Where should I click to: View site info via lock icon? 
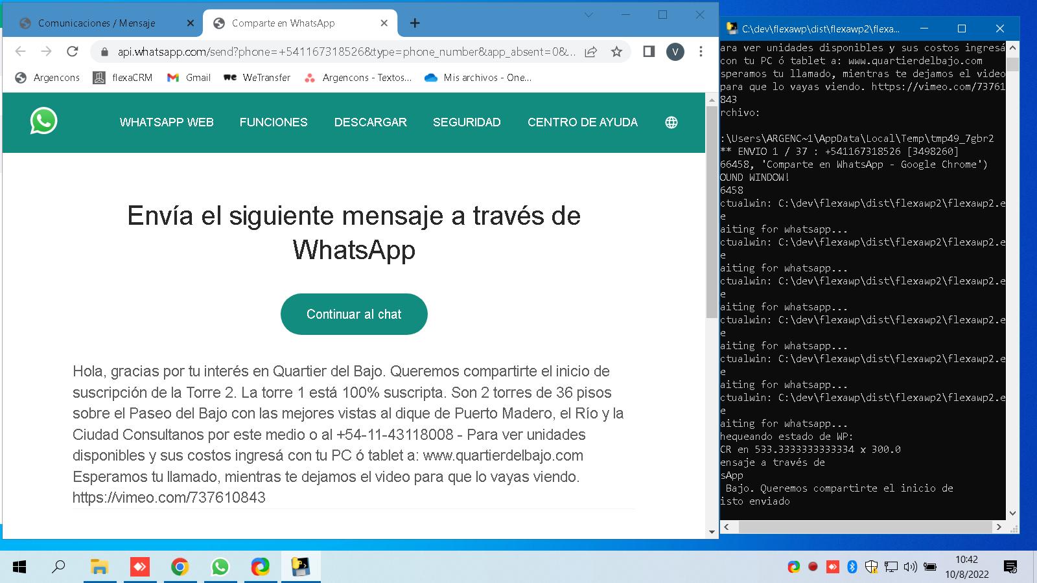[104, 52]
